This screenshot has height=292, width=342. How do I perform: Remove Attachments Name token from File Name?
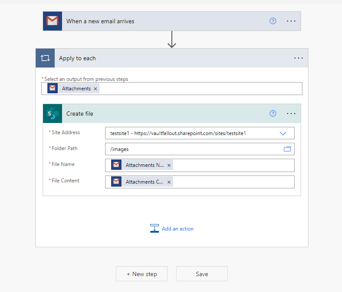click(169, 165)
